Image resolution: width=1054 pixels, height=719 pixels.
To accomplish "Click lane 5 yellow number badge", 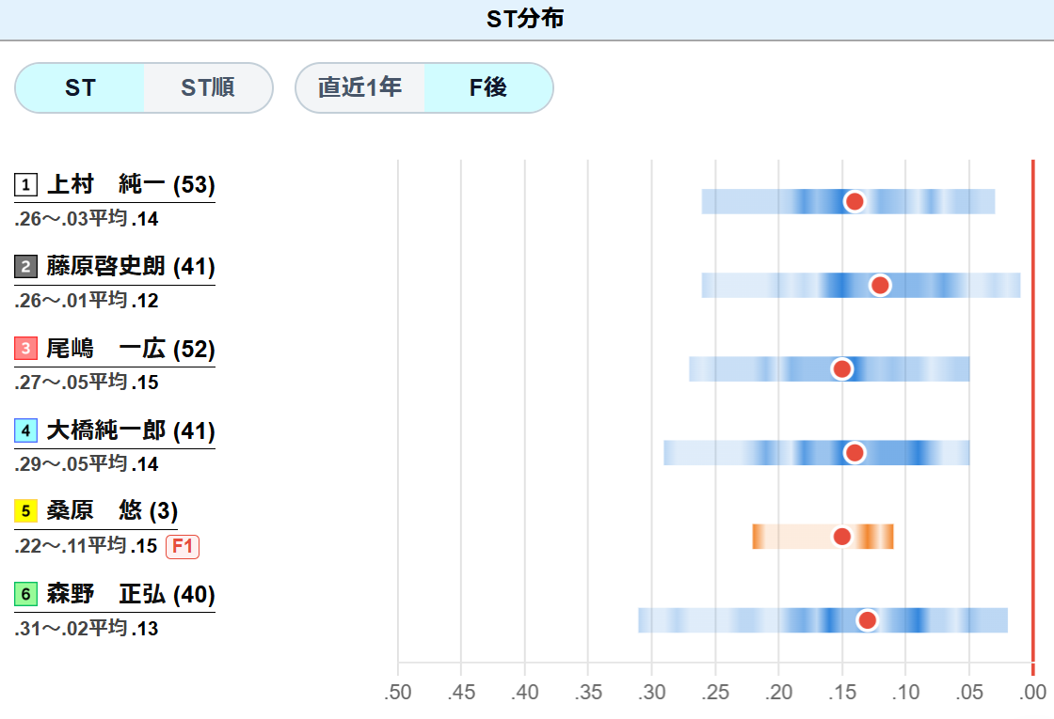I will 25,511.
